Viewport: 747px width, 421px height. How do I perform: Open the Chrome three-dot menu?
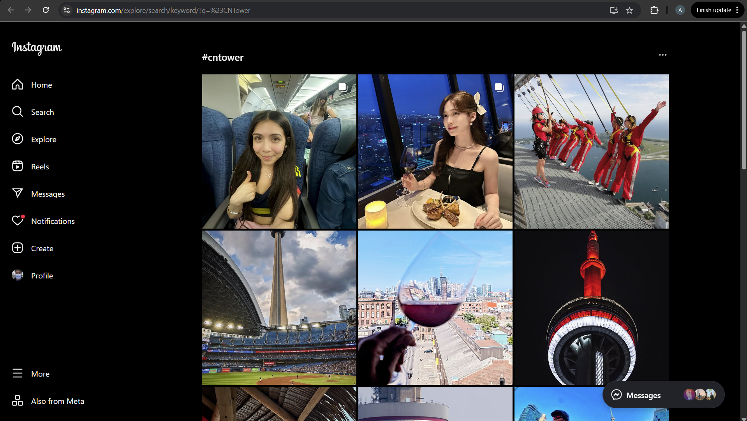pos(737,10)
